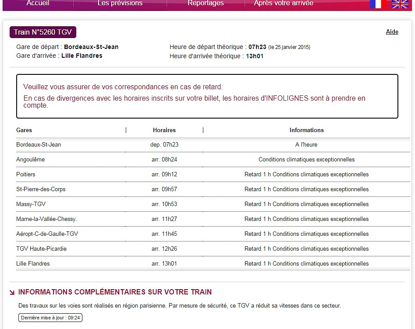This screenshot has height=329, width=415.
Task: Click the Dernière mise à jour 09:24 box
Action: [50, 318]
